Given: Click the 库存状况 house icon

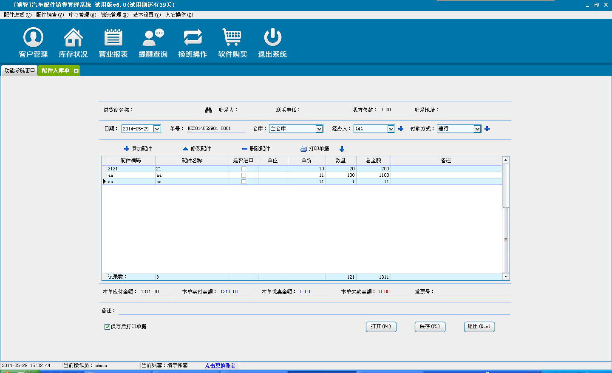Looking at the screenshot, I should click(x=73, y=37).
